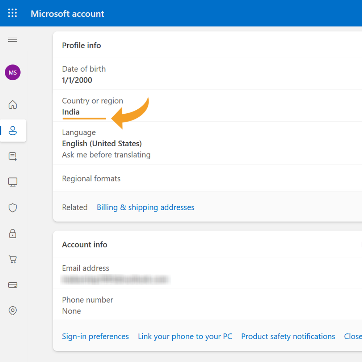Screen dimensions: 362x362
Task: Open the Devices monitor icon
Action: click(13, 182)
